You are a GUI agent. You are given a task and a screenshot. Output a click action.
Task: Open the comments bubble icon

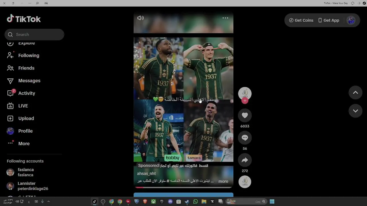pos(245,138)
